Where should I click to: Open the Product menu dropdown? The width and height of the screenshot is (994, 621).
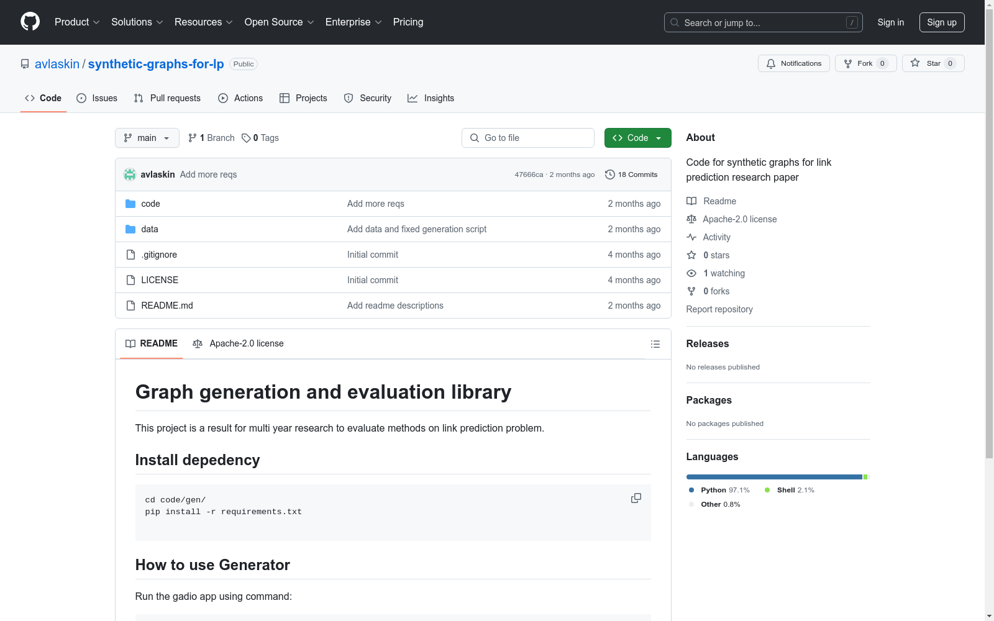pos(77,22)
